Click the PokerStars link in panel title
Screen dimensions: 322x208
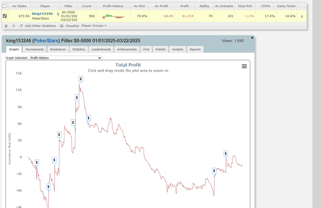pyautogui.click(x=46, y=40)
